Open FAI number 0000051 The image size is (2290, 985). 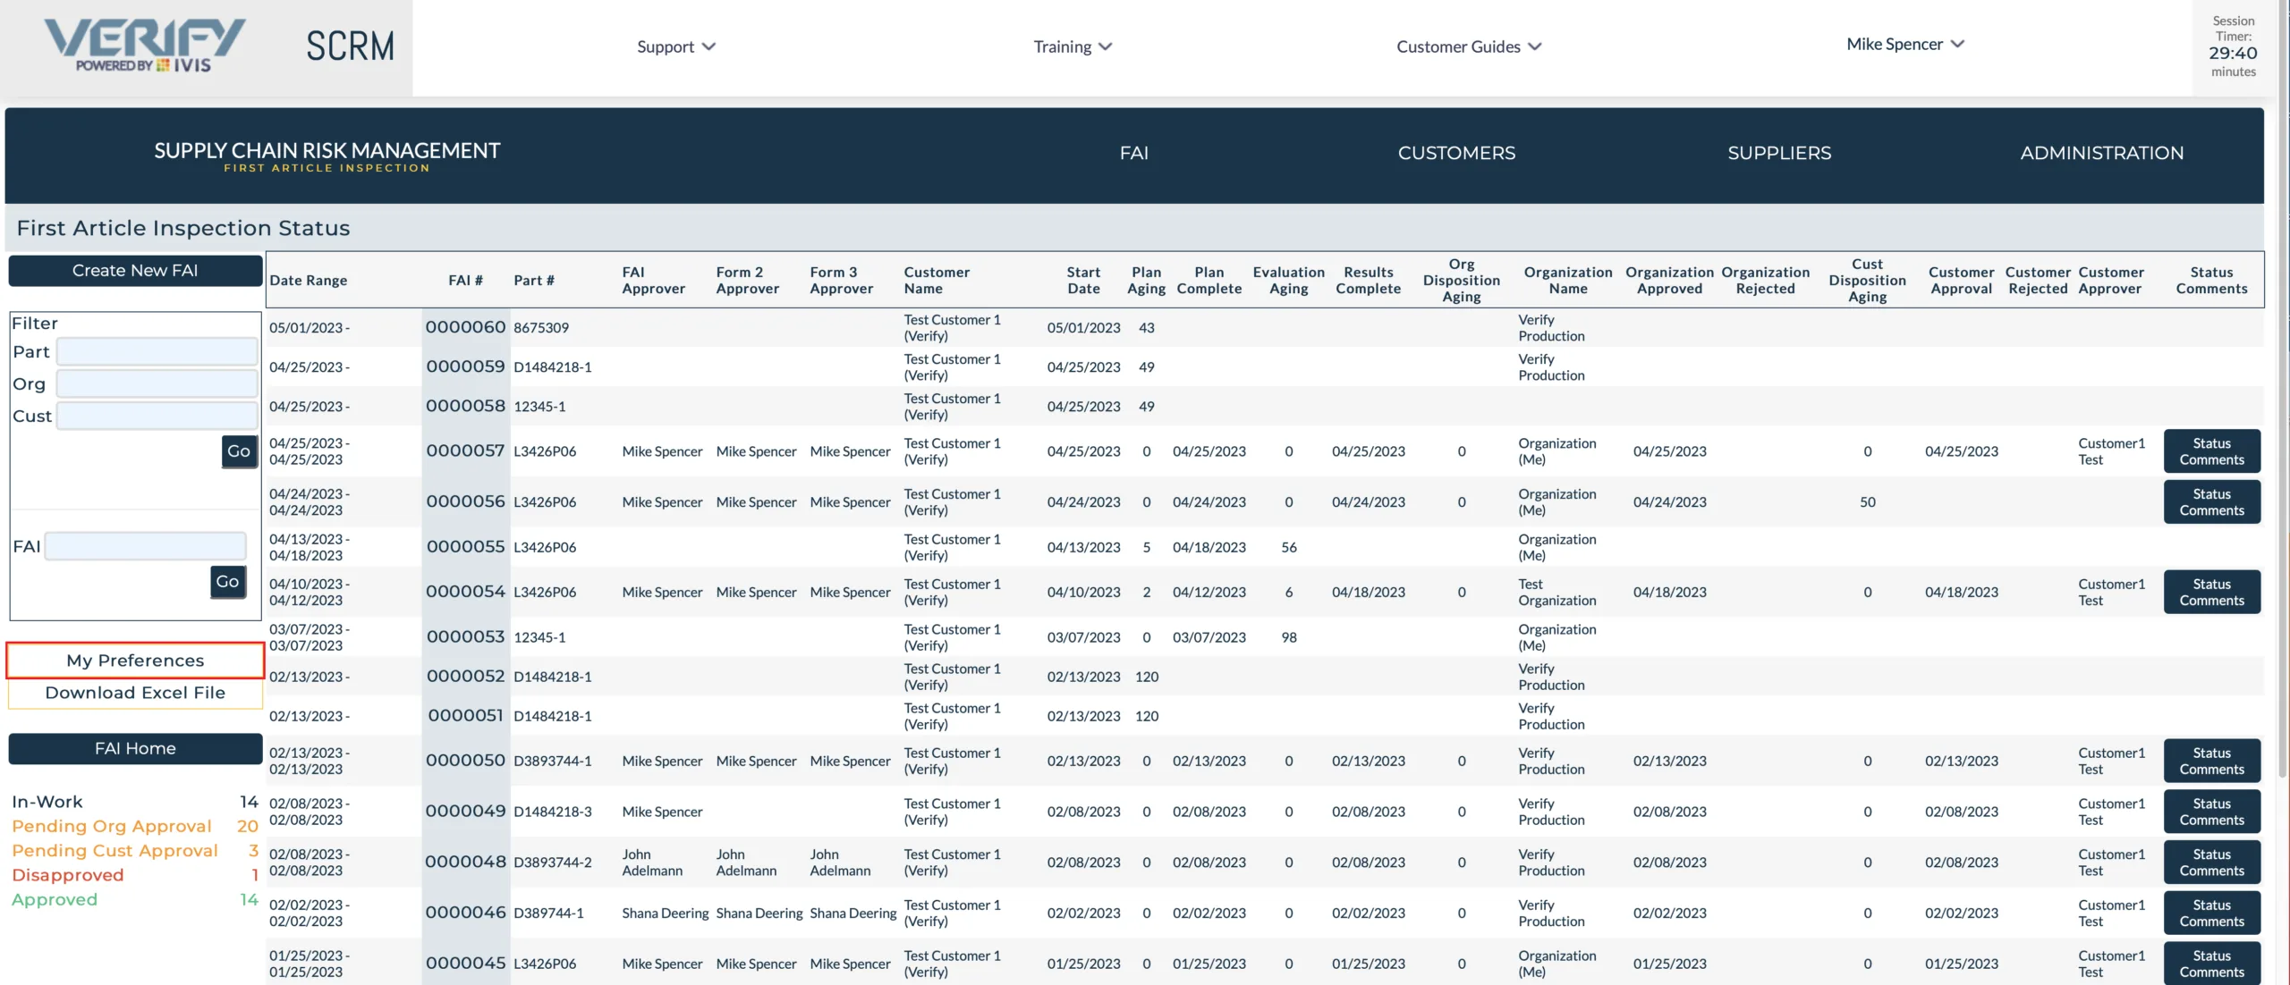(465, 716)
